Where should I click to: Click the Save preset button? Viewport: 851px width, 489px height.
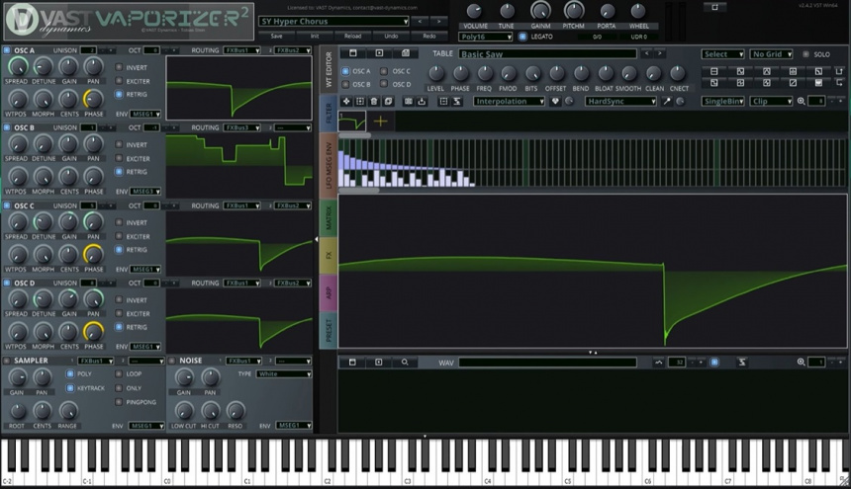coord(276,36)
